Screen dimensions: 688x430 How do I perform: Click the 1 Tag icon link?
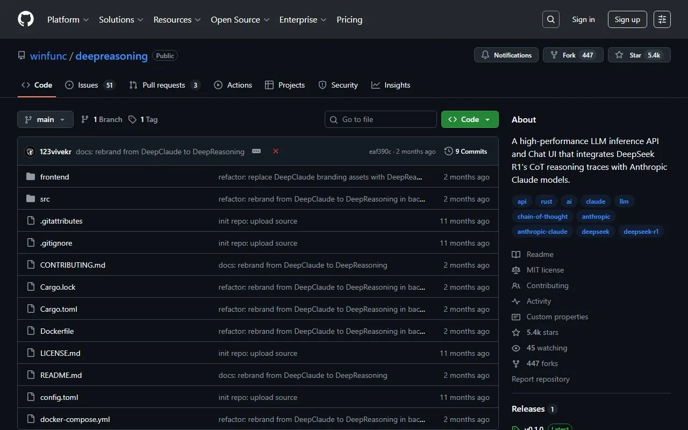tap(143, 119)
